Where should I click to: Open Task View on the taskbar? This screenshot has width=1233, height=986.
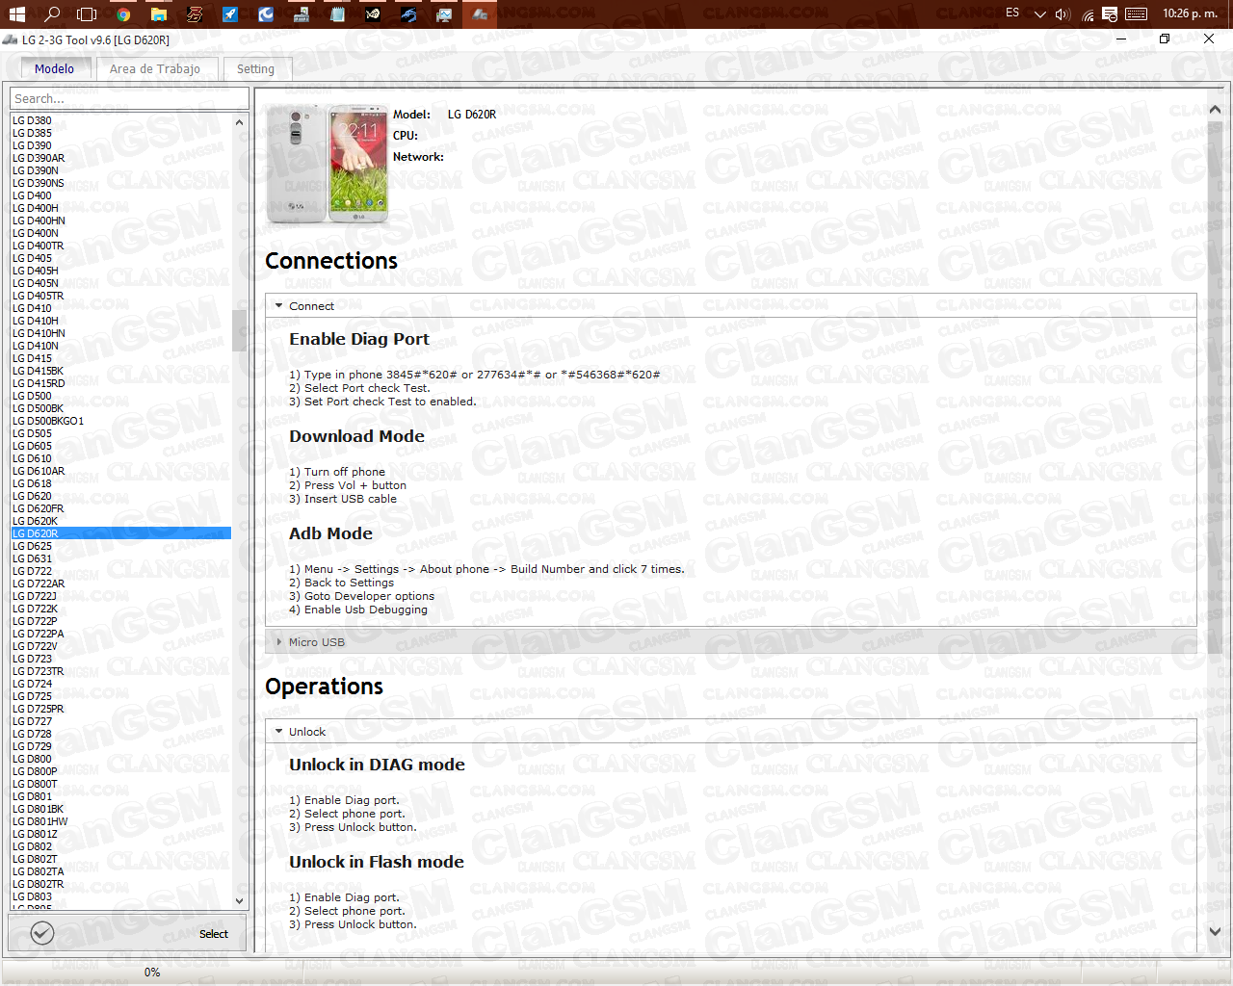87,13
